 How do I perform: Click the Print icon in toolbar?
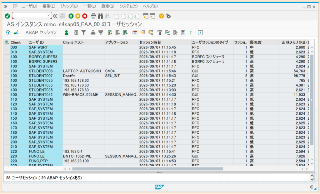pos(93,16)
